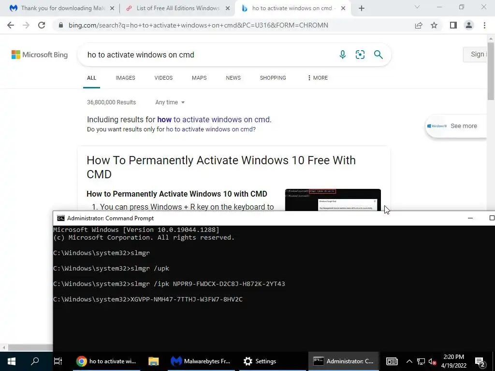Viewport: 495px width, 371px height.
Task: Open the Any time filter dropdown
Action: click(170, 102)
